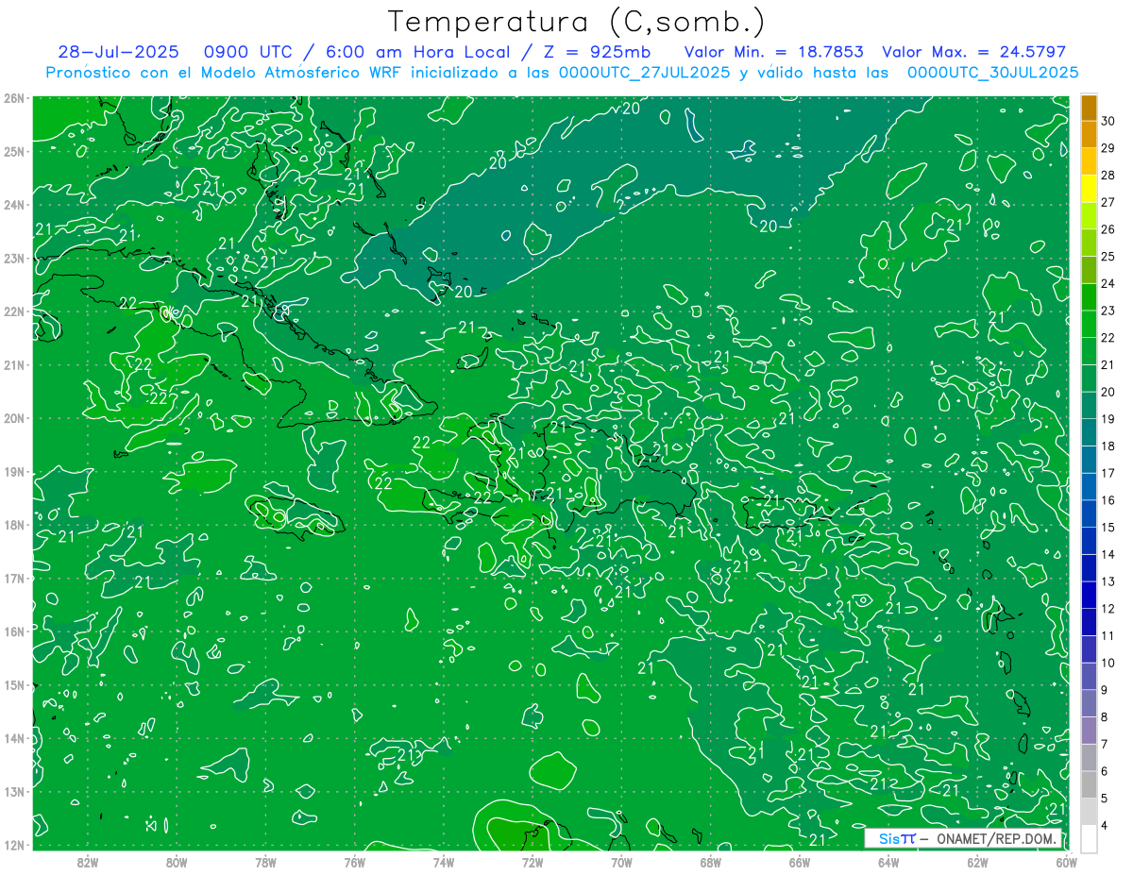This screenshot has height=875, width=1133.
Task: Click the colorbar label "25"
Action: tap(1108, 257)
